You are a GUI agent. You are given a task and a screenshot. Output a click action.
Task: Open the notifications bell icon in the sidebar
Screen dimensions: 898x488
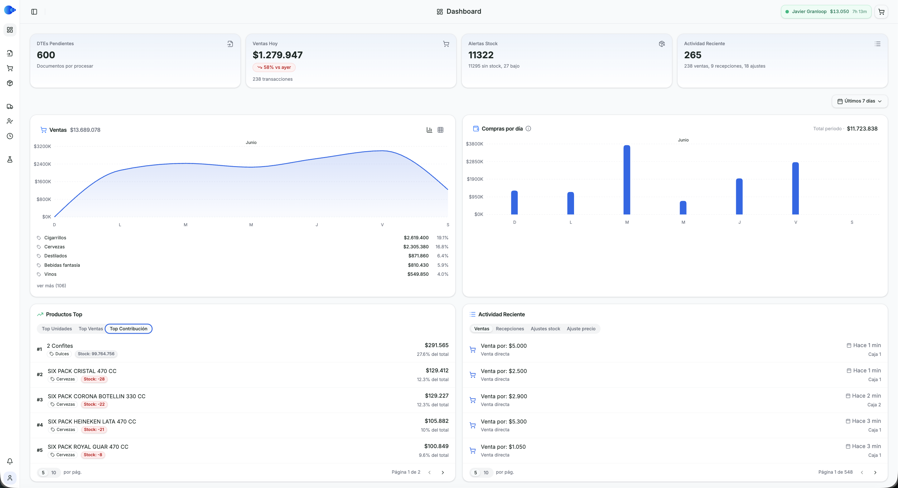coord(10,461)
